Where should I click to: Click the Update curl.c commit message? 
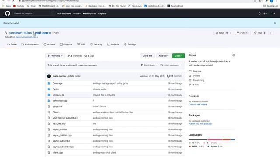pos(73,76)
